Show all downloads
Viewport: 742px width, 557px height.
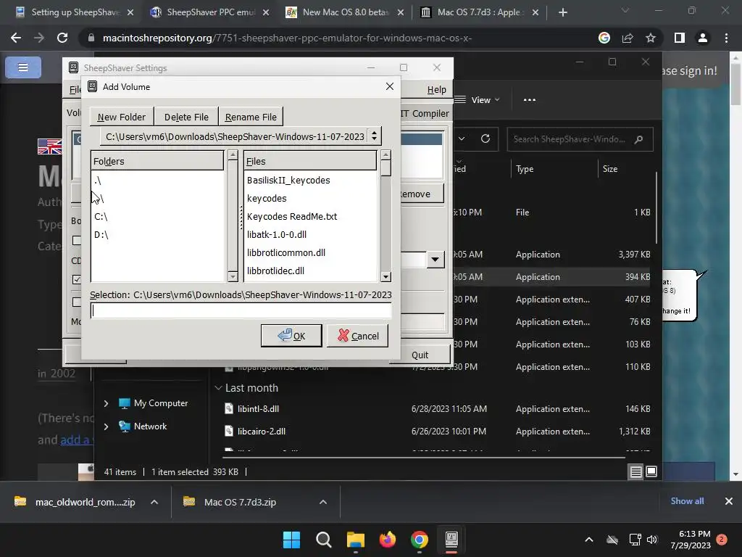point(687,501)
